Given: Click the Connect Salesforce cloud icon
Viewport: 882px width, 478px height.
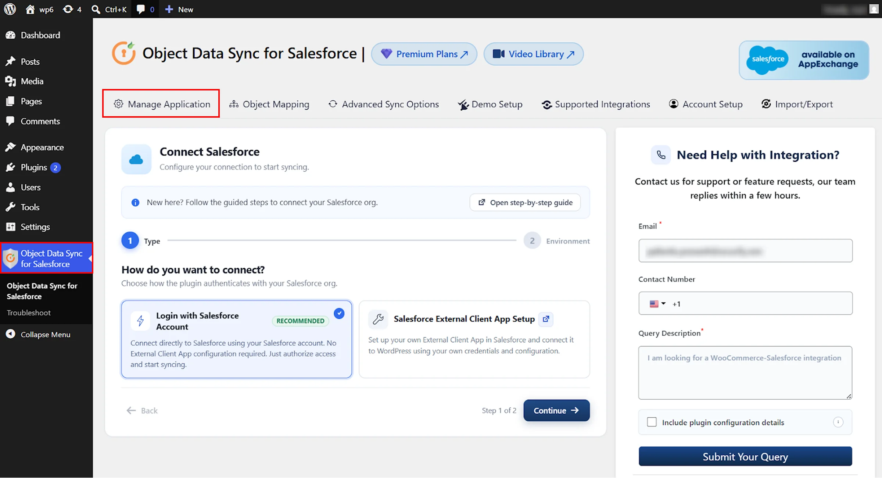Looking at the screenshot, I should 136,159.
